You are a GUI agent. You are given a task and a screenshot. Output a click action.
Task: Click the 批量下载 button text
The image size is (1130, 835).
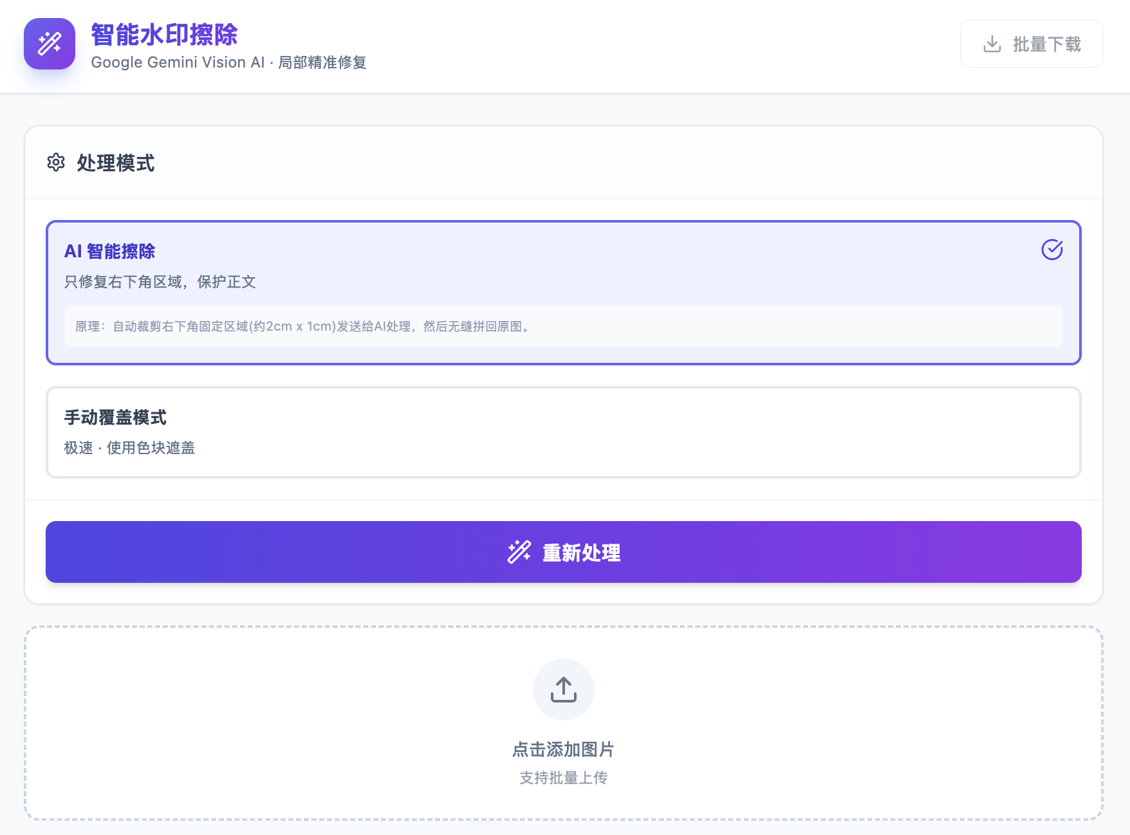click(x=1046, y=44)
